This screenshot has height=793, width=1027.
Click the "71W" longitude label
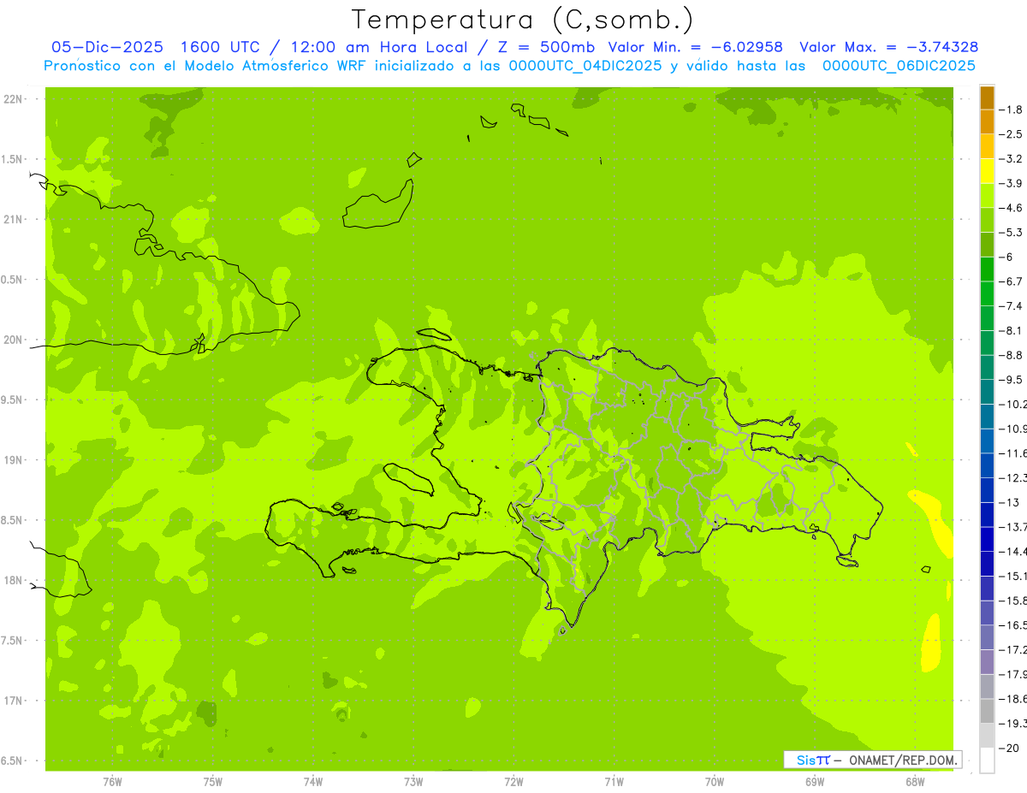614,782
